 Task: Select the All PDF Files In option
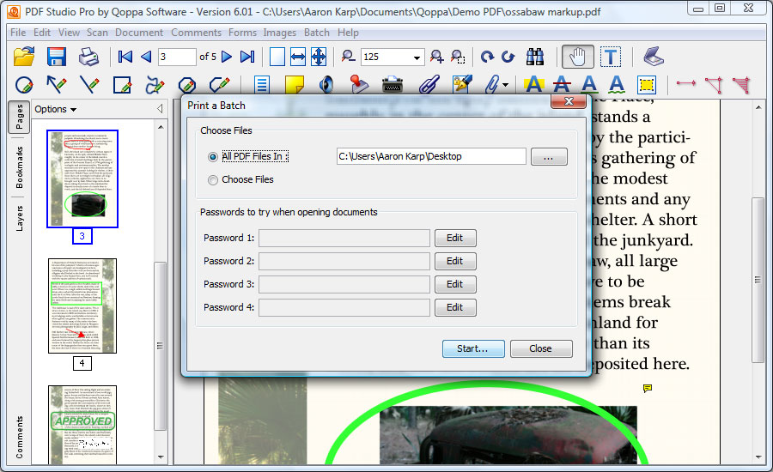(x=213, y=157)
